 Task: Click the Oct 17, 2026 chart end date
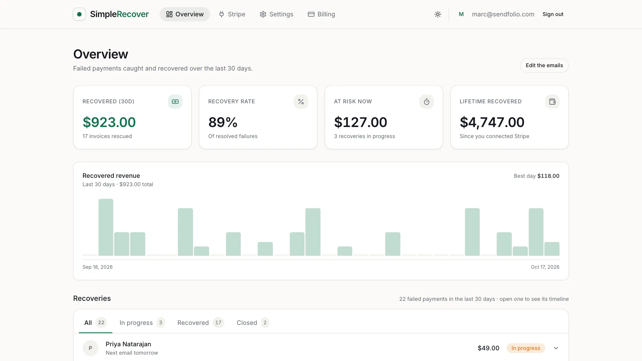(x=545, y=267)
